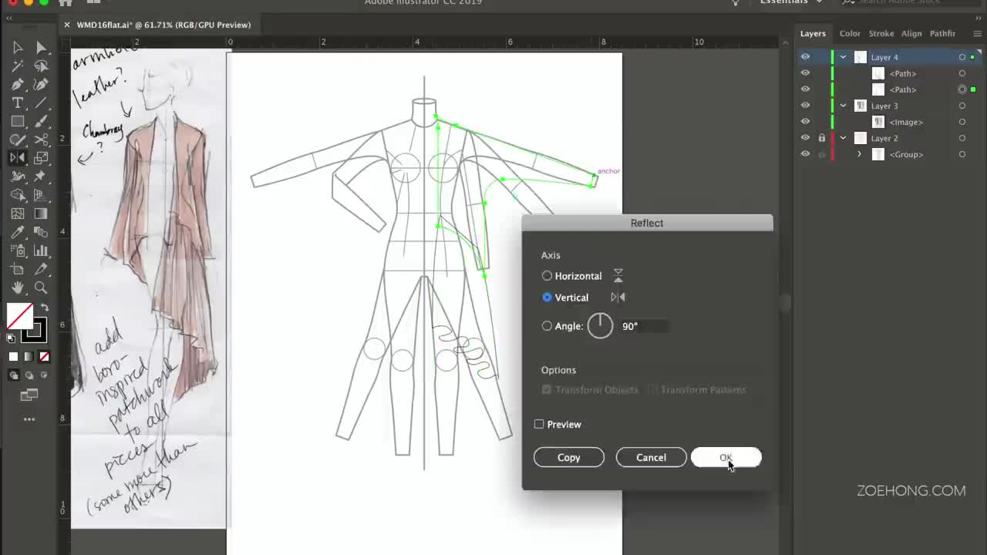Viewport: 987px width, 555px height.
Task: Select the Type tool
Action: [x=18, y=103]
